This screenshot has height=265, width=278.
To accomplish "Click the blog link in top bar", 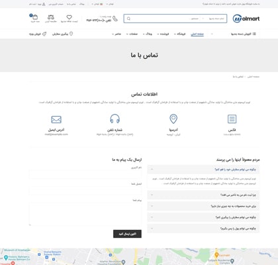I will coord(82,4).
